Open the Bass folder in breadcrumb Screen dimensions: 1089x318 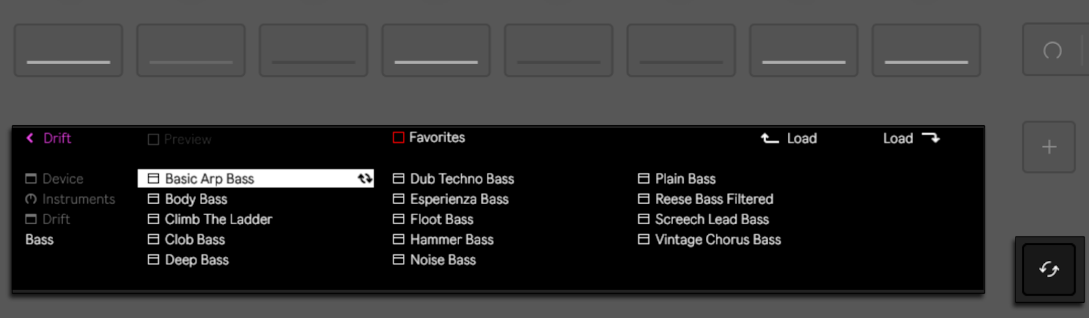click(39, 239)
